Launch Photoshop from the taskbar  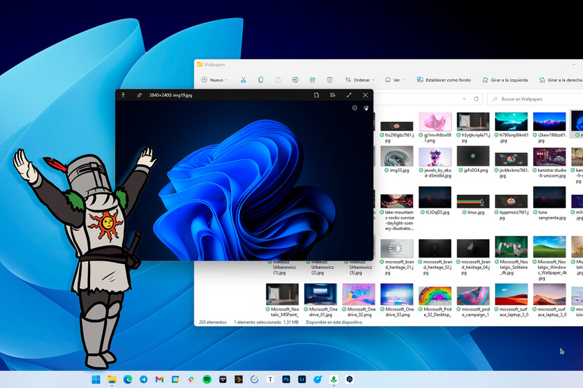(x=286, y=379)
